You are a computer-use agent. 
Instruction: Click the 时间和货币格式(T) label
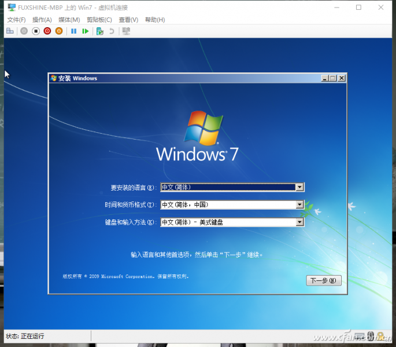(129, 204)
